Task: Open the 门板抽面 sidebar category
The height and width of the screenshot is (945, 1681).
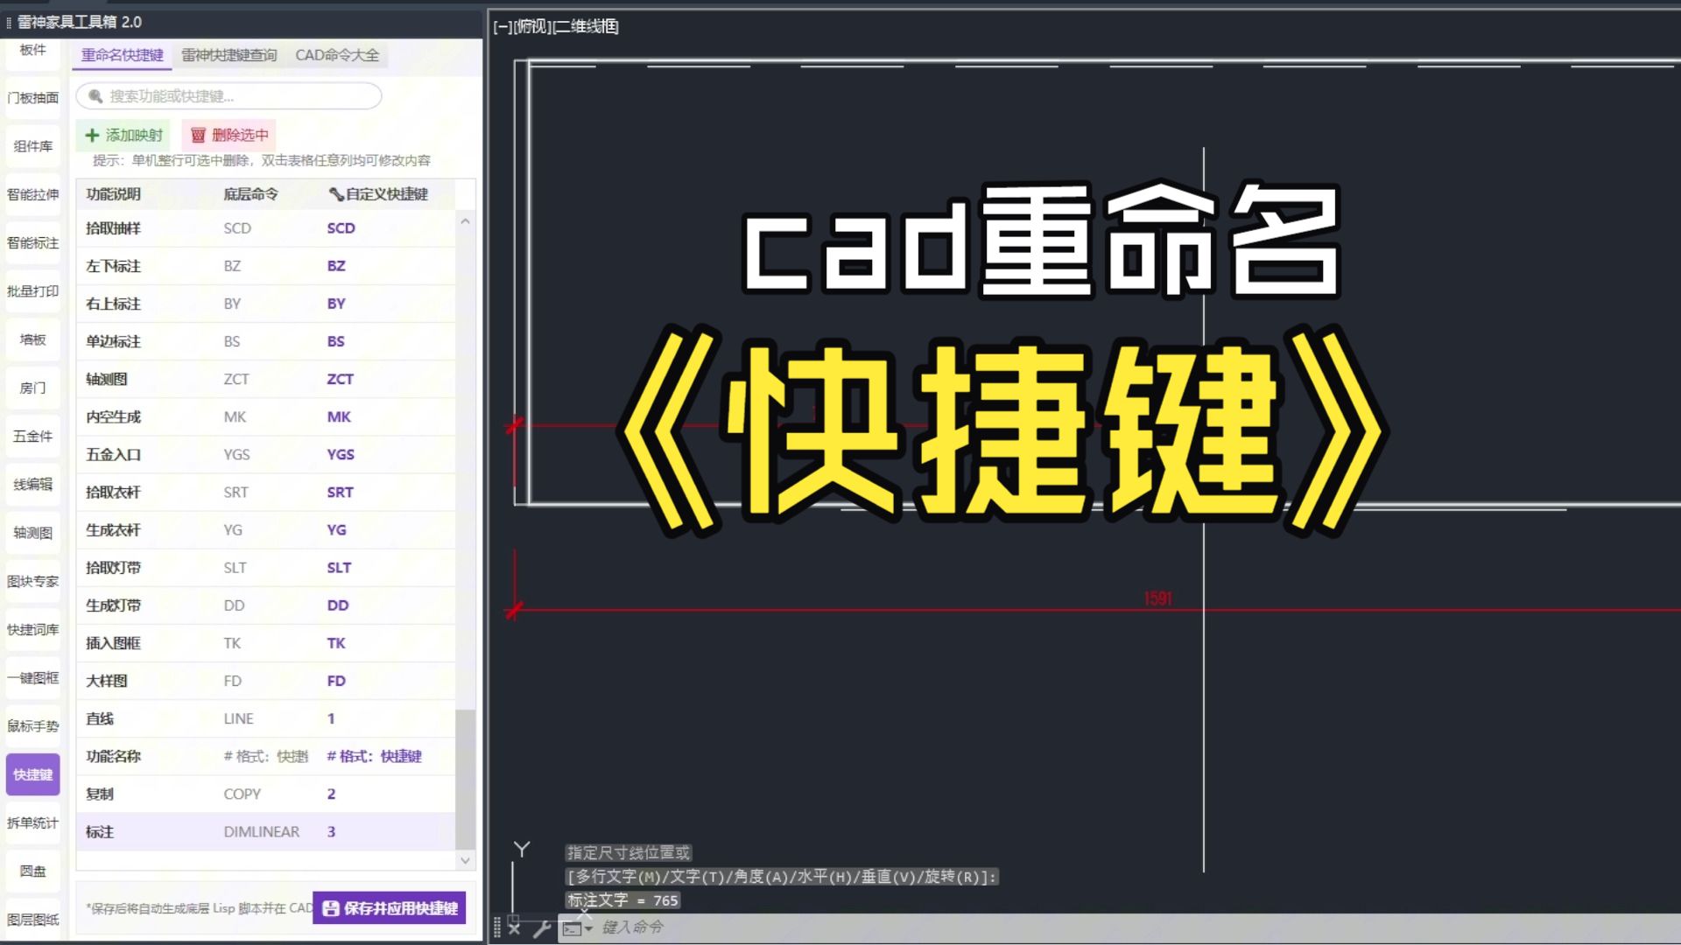Action: [x=33, y=98]
